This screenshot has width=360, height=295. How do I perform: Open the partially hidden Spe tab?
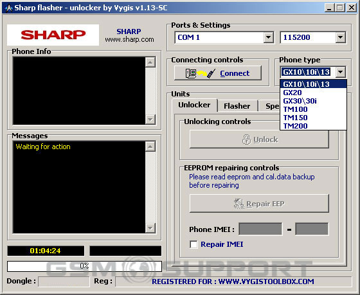tap(270, 106)
